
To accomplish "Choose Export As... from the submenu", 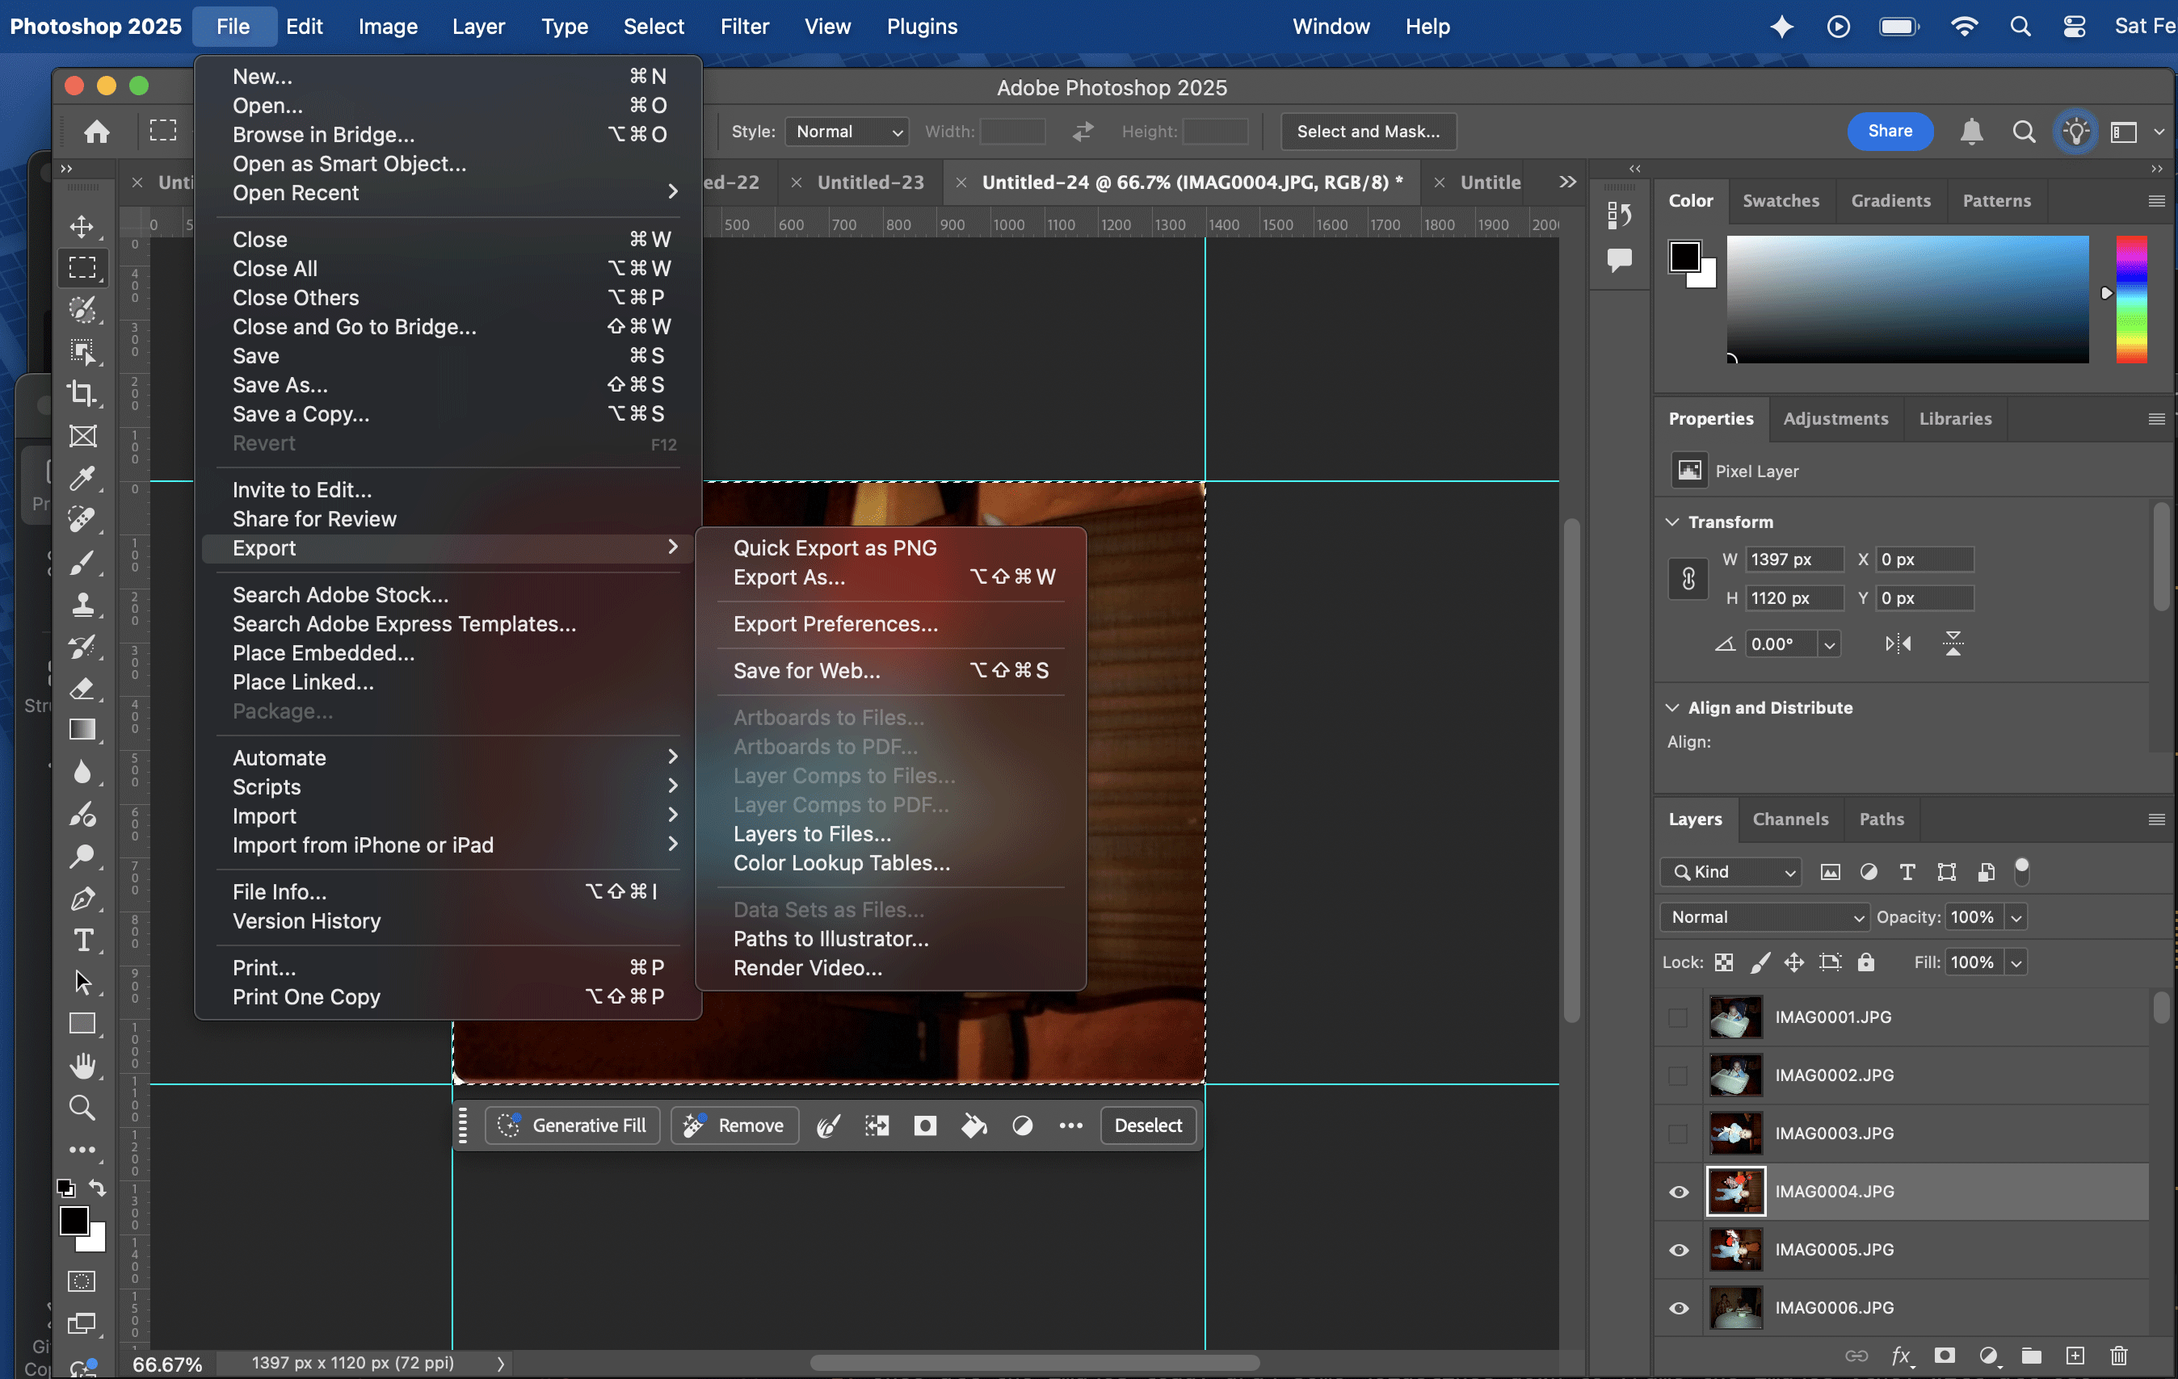I will click(x=788, y=576).
